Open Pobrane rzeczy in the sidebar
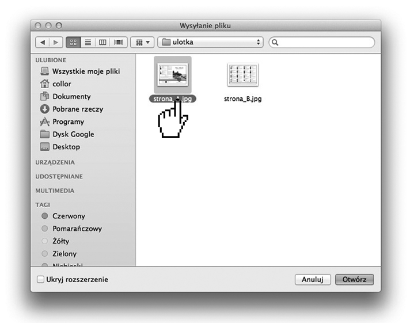Image resolution: width=410 pixels, height=323 pixels. 77,109
